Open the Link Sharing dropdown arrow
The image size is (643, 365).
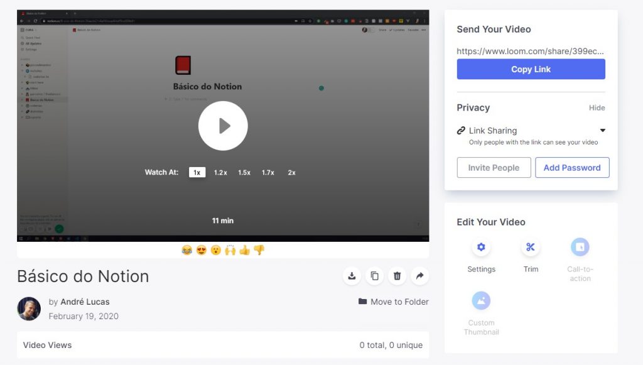[602, 131]
